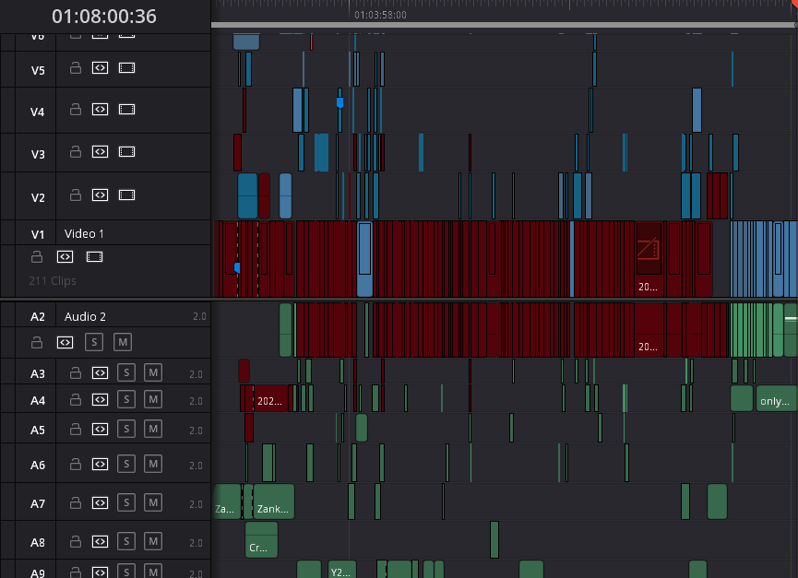Lock the Audio 2 track
798x578 pixels.
[x=37, y=342]
